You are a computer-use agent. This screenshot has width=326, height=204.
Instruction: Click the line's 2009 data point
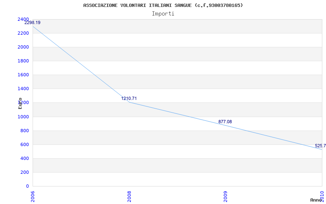[x=226, y=125]
